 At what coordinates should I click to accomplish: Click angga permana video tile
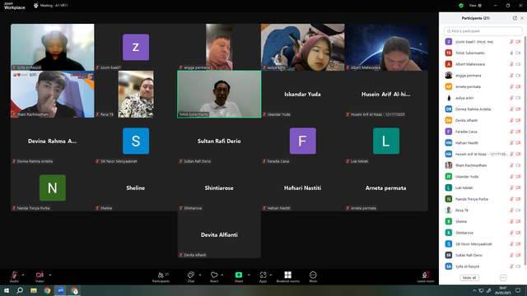point(219,47)
